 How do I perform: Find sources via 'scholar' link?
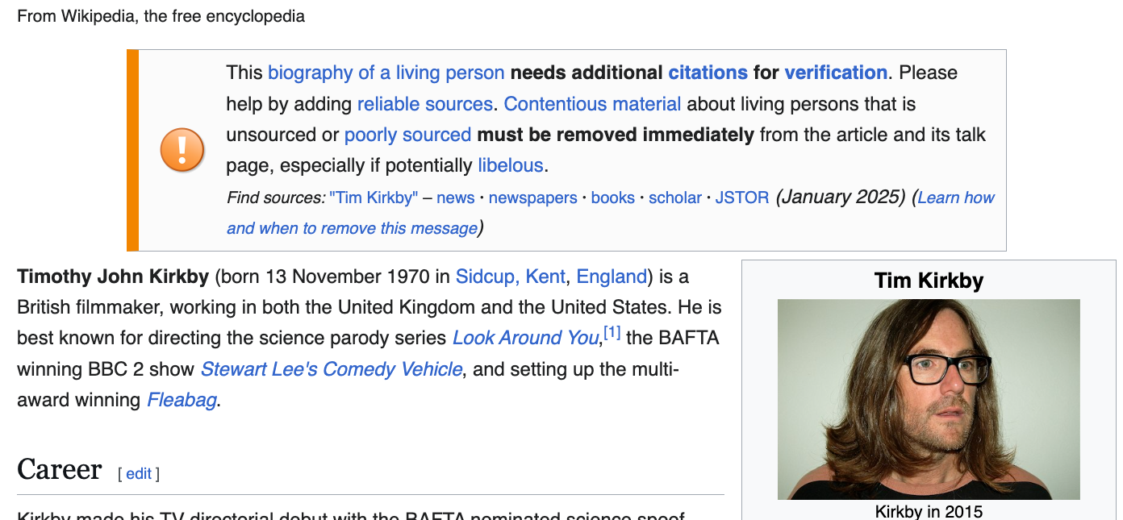pos(675,198)
